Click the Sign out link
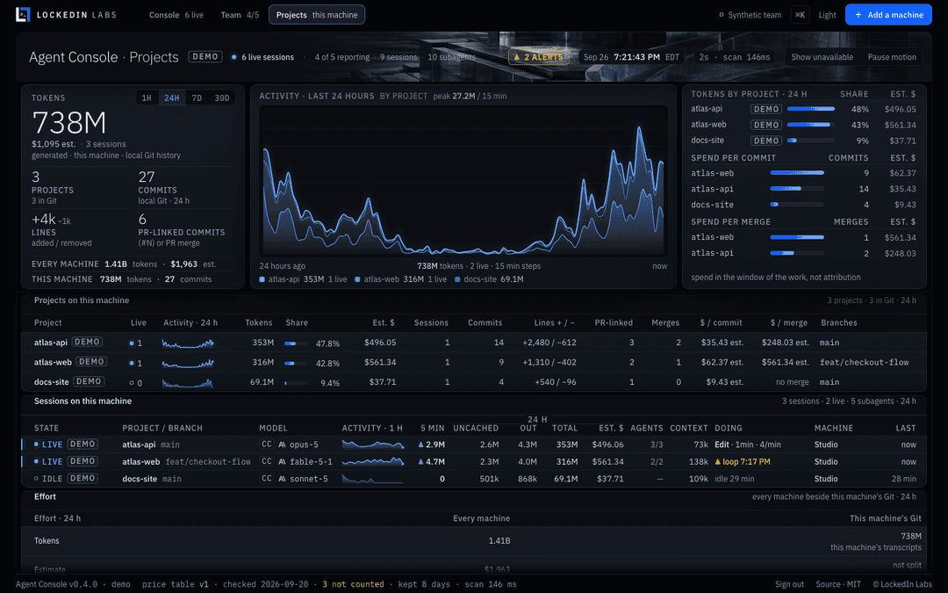948x593 pixels. 790,584
